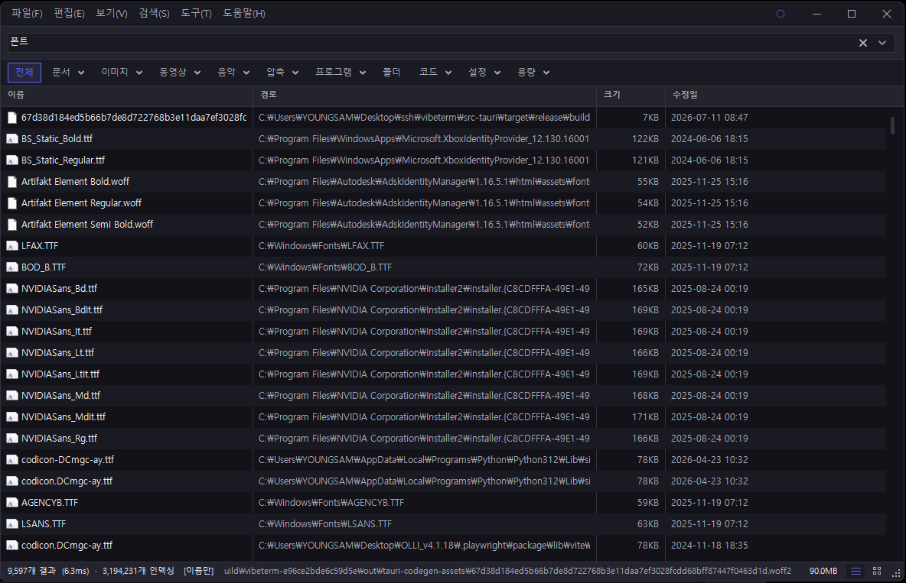Image resolution: width=906 pixels, height=583 pixels.
Task: Expand the 용량 filter dropdown arrow
Action: pyautogui.click(x=546, y=73)
